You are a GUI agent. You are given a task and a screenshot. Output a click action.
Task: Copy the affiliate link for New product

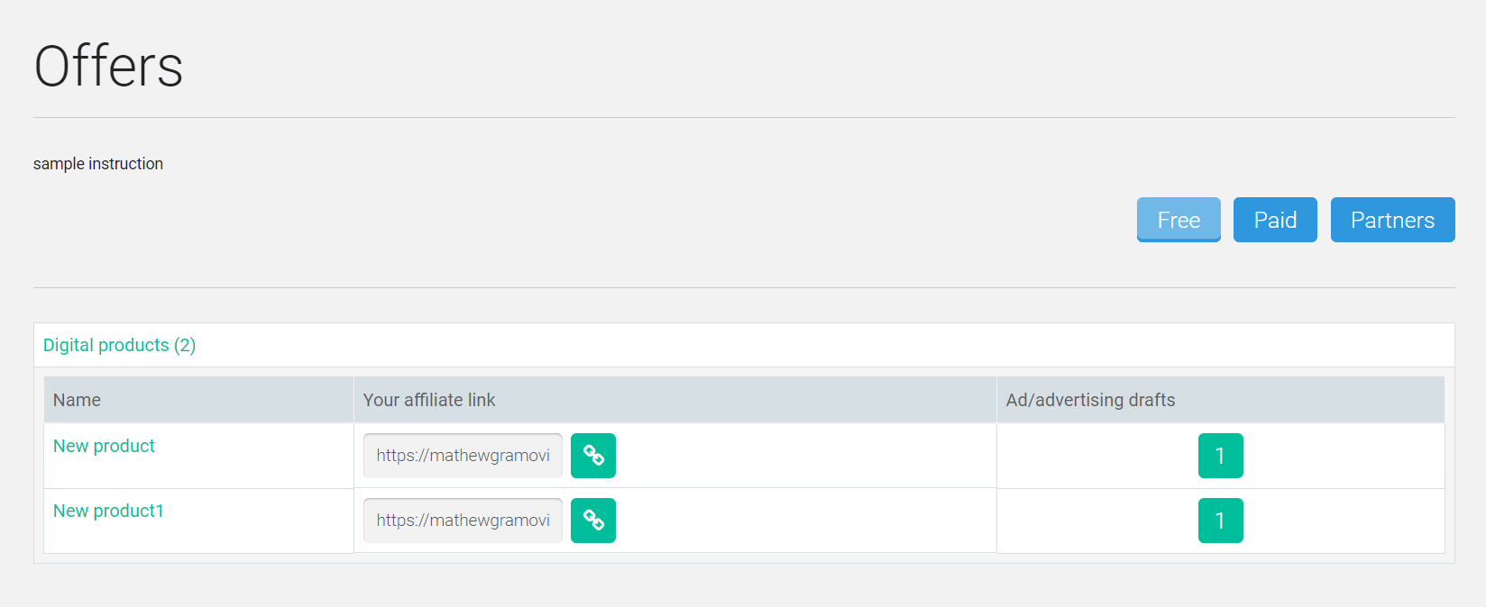[593, 456]
